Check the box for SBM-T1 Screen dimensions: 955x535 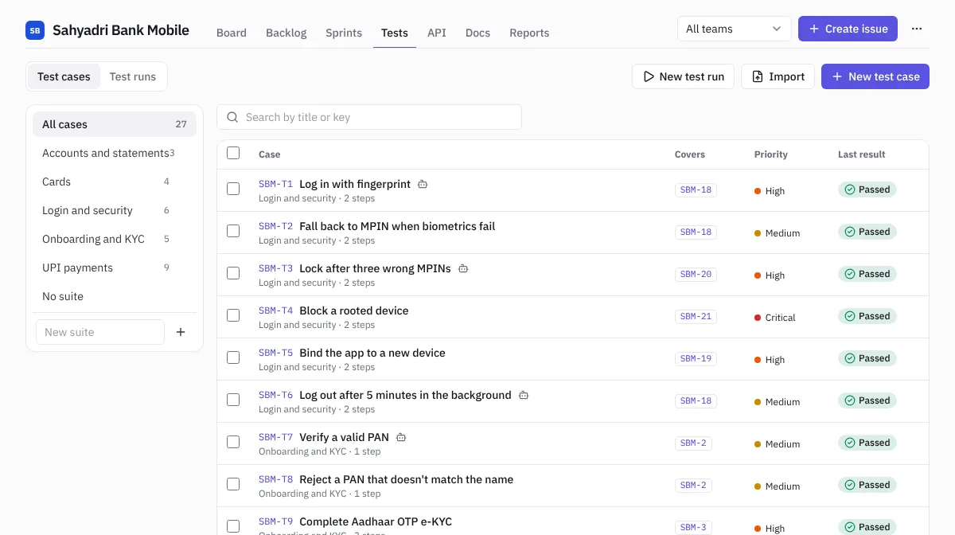(x=233, y=189)
